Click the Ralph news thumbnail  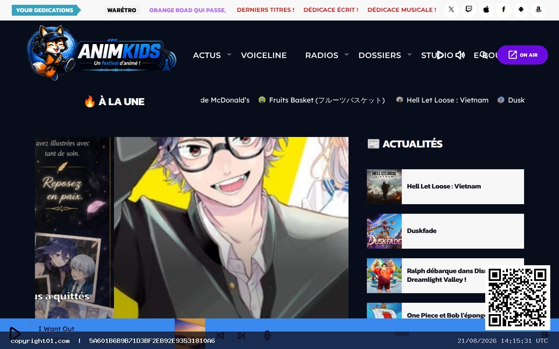coord(384,276)
